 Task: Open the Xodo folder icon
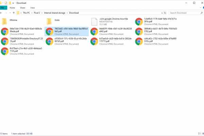point(49,21)
